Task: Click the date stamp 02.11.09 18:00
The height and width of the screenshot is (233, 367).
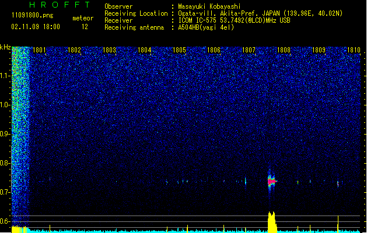Action: click(x=36, y=27)
